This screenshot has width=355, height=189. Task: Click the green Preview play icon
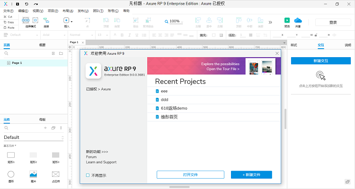click(x=287, y=20)
